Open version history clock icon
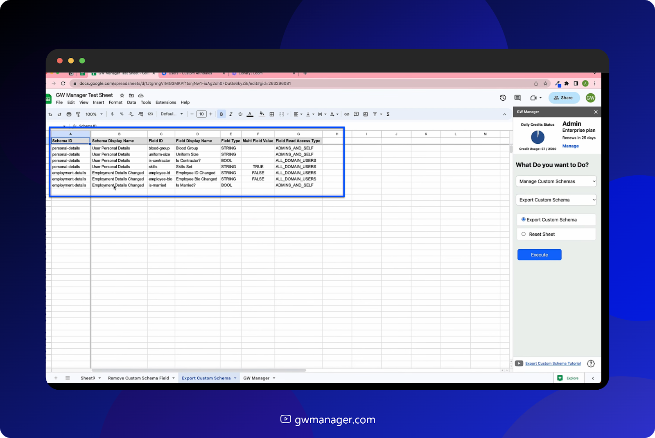 pos(503,98)
